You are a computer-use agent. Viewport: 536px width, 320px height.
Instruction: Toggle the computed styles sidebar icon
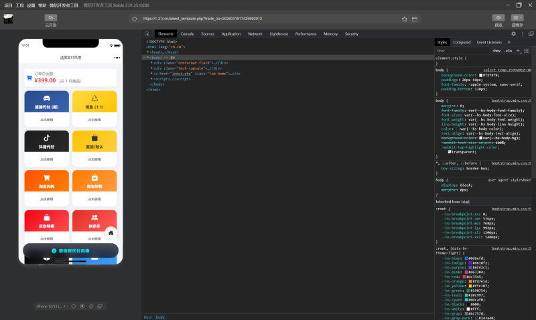click(527, 51)
